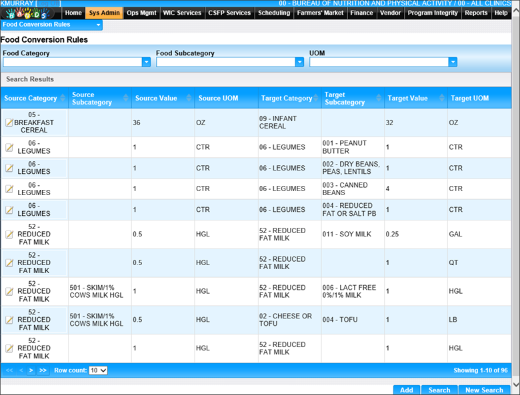
Task: Click the Add button
Action: click(407, 390)
